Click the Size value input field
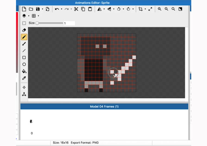The width and height of the screenshot is (207, 146). (69, 23)
